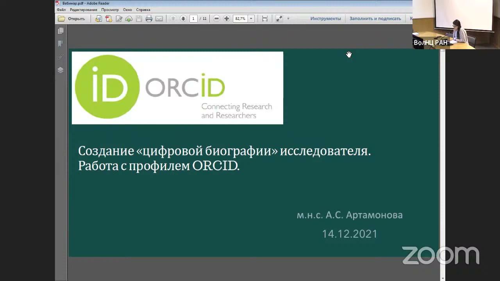Click the author text м.н.с. А.С. Артамонова
The height and width of the screenshot is (281, 500).
click(350, 215)
